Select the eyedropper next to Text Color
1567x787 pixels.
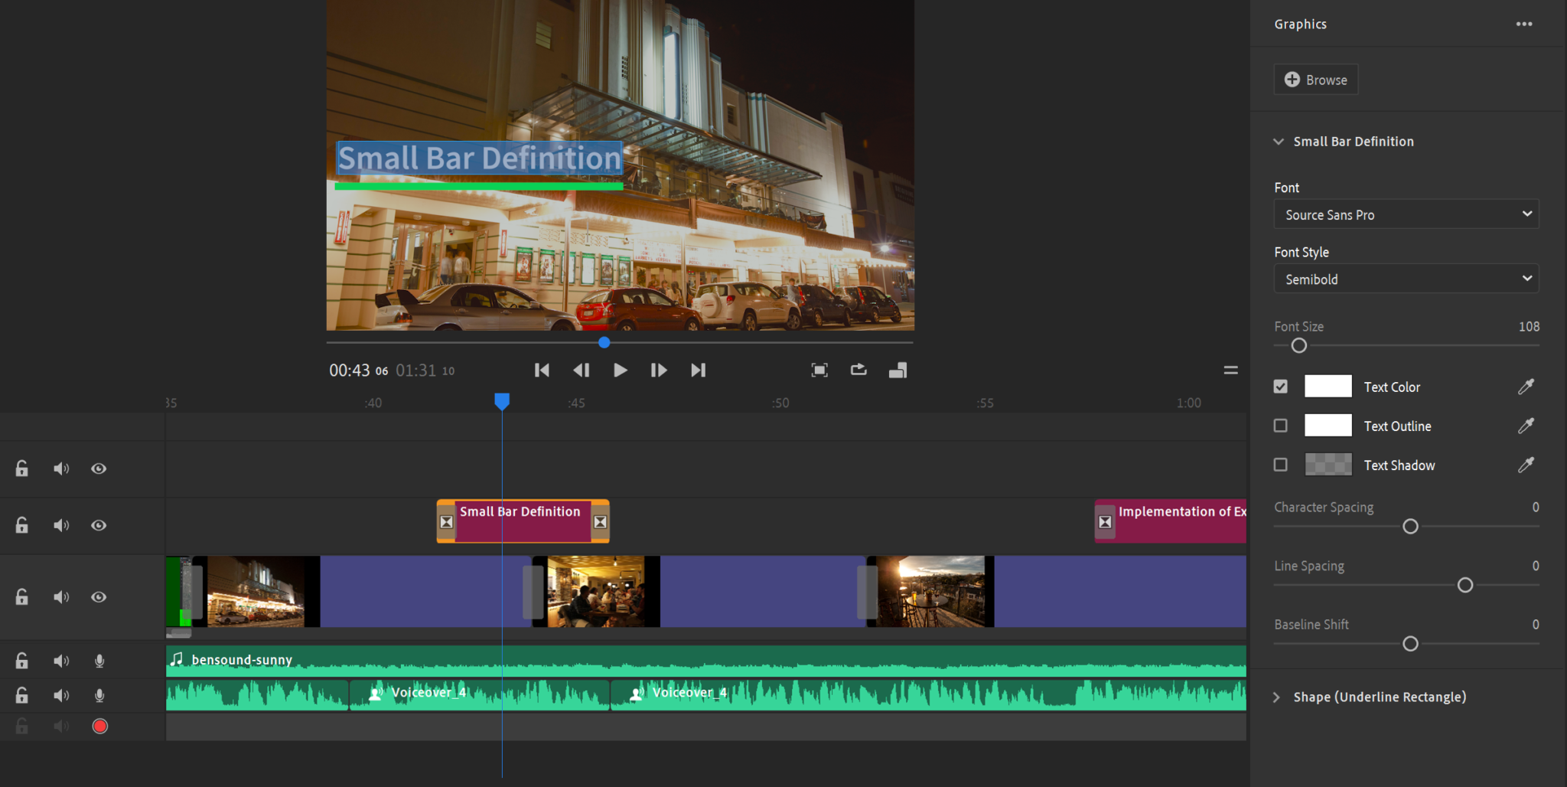[x=1526, y=387]
